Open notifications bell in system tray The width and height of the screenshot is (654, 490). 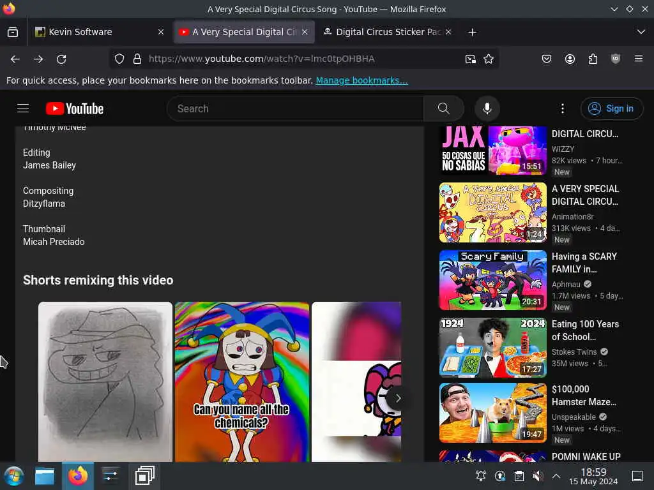(480, 475)
